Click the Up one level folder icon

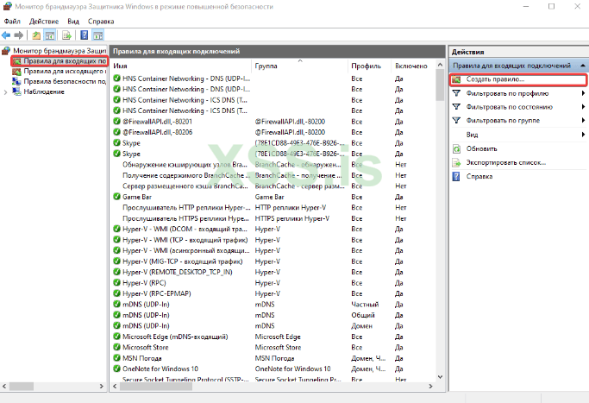(x=36, y=35)
